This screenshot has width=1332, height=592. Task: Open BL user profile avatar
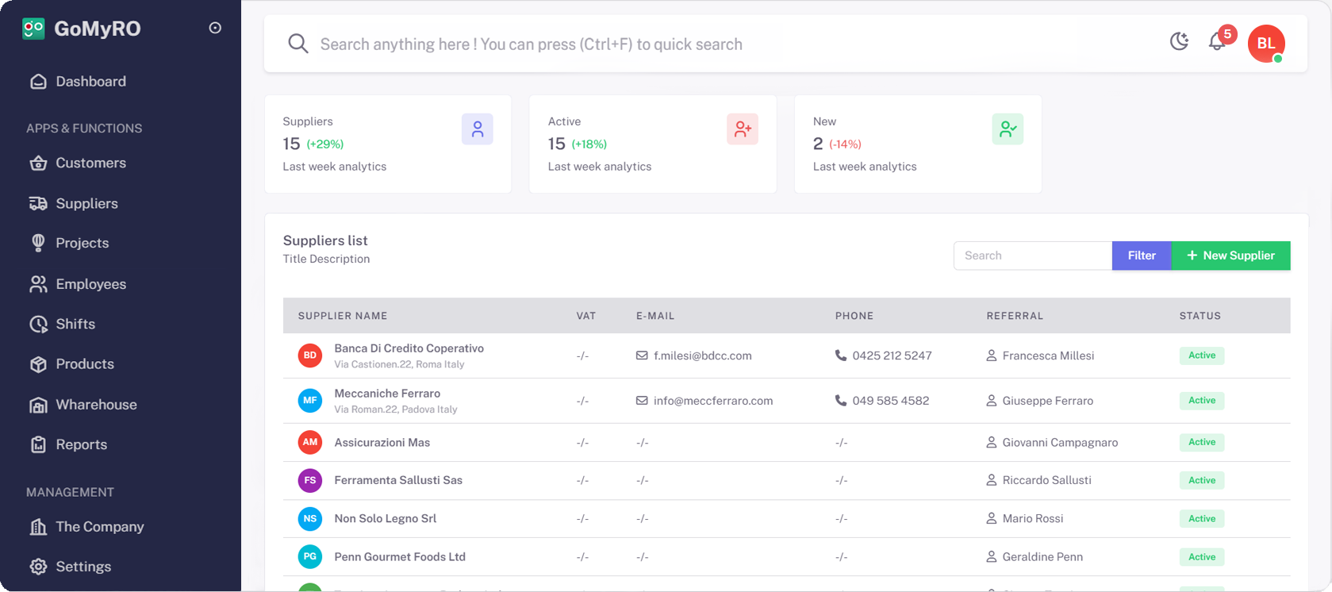pyautogui.click(x=1265, y=44)
